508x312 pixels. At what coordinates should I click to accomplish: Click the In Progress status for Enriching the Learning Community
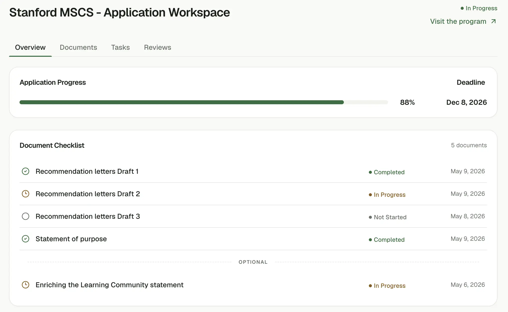click(x=387, y=285)
